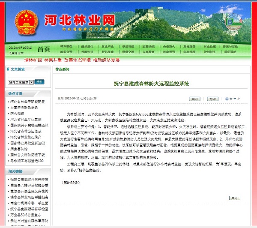Open the 科技服务 menu item
The width and height of the screenshot is (257, 228).
(189, 47)
